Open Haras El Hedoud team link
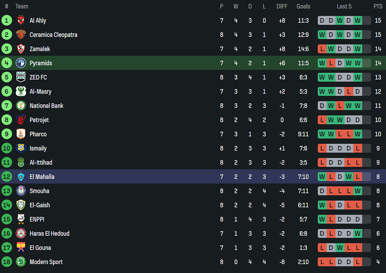This screenshot has height=273, width=386. [49, 233]
